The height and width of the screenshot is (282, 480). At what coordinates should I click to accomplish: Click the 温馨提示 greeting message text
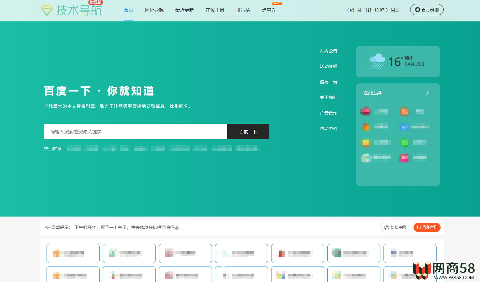tap(128, 227)
